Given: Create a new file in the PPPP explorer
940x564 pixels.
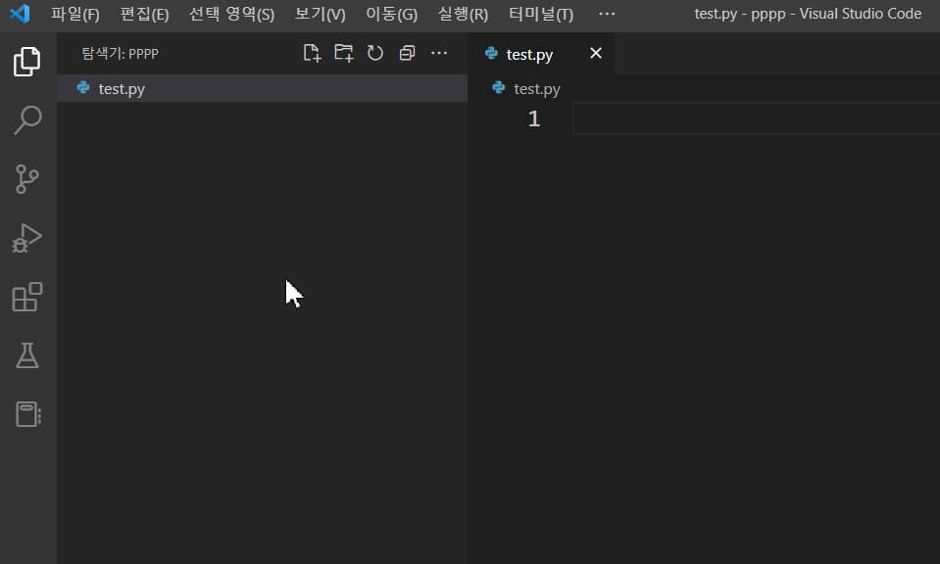Looking at the screenshot, I should click(312, 53).
